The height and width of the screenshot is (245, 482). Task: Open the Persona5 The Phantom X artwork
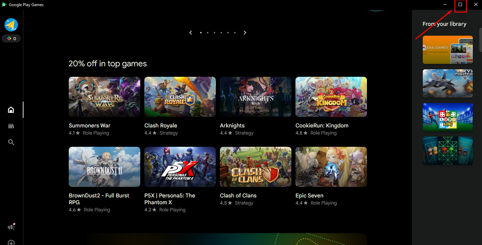(180, 167)
